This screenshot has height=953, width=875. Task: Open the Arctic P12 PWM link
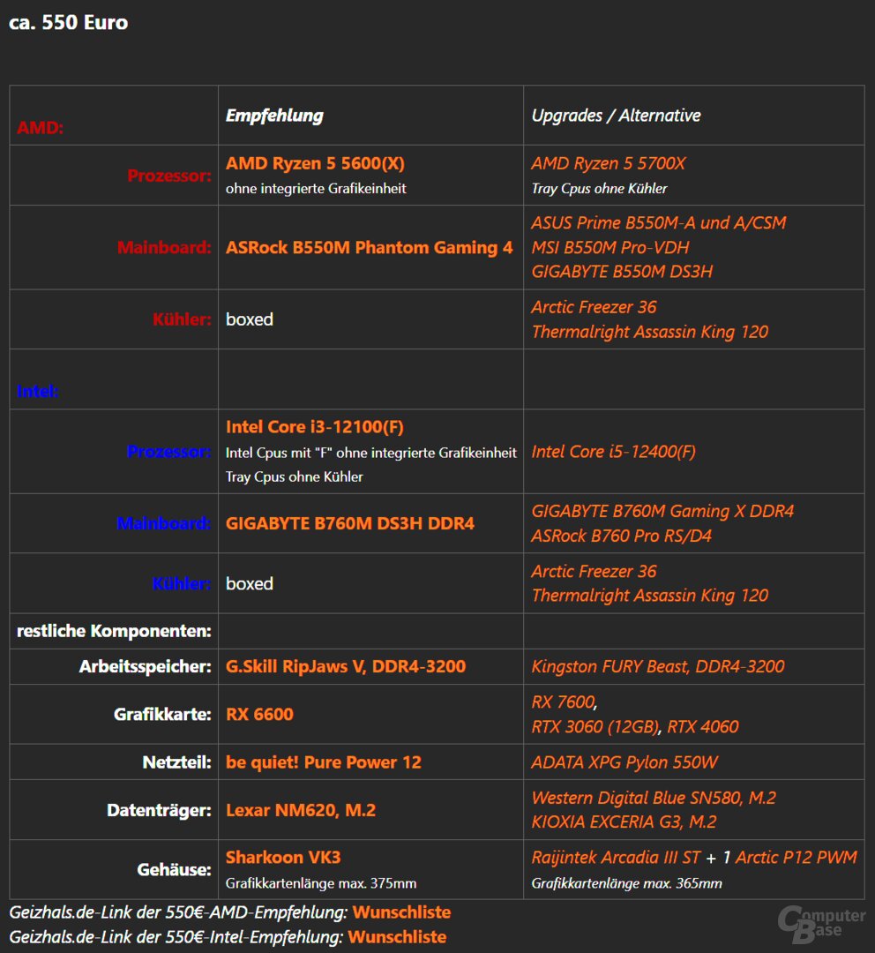coord(796,858)
